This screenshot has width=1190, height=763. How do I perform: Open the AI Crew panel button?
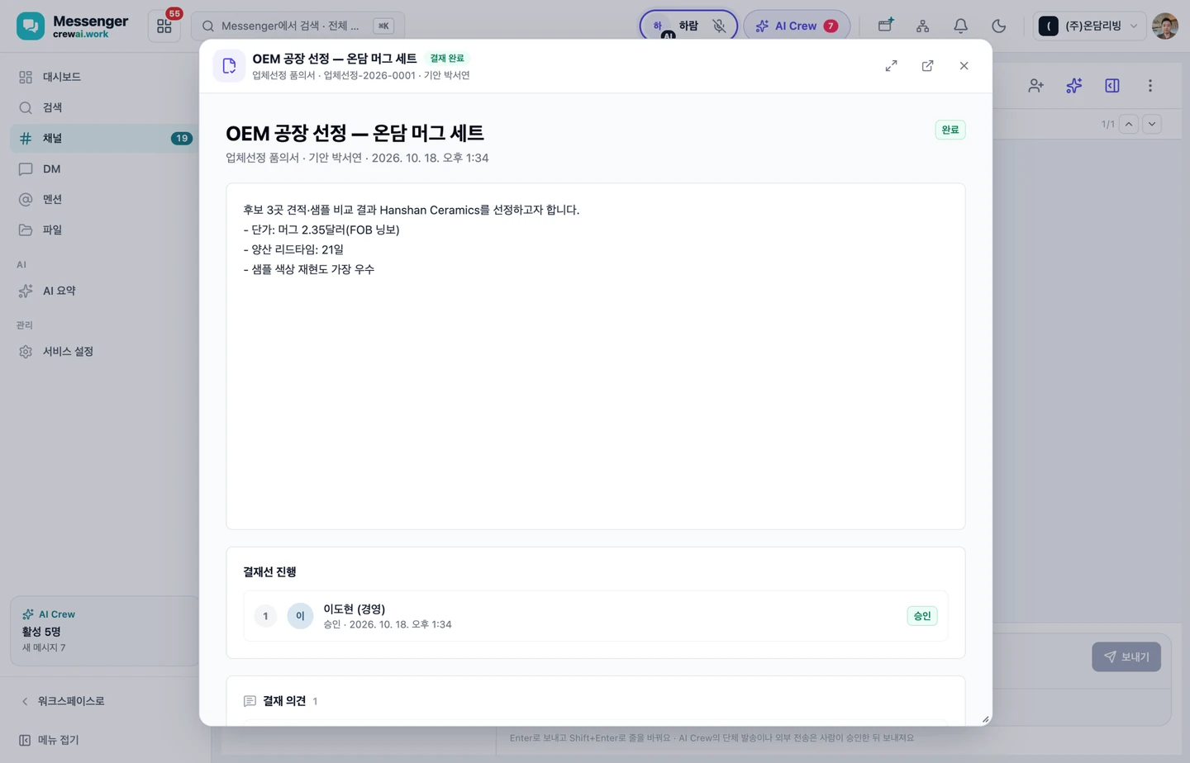pyautogui.click(x=797, y=26)
